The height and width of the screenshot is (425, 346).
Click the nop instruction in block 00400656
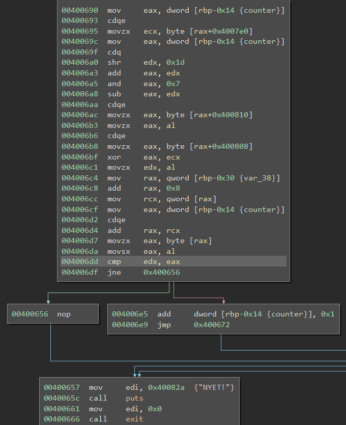(64, 314)
